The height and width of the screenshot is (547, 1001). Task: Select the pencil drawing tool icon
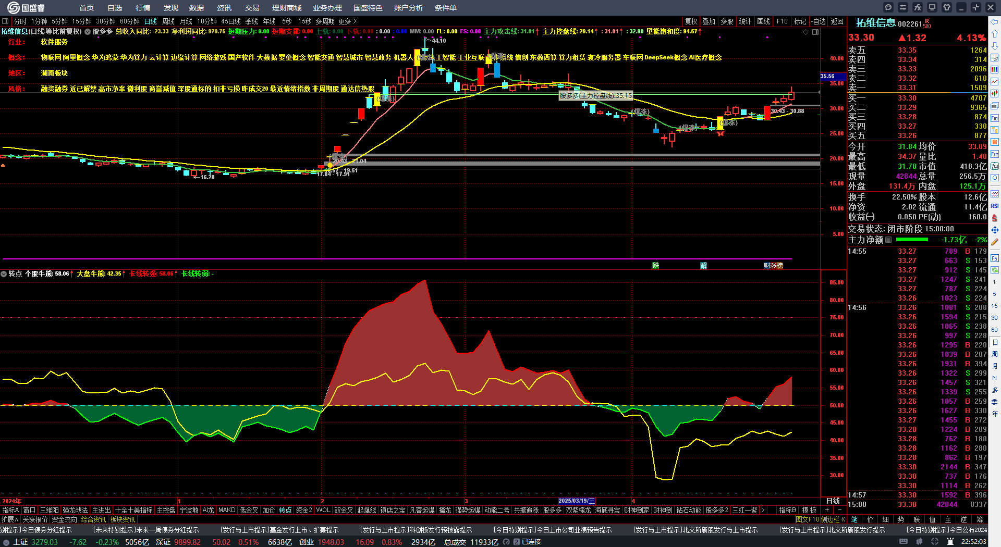(995, 242)
